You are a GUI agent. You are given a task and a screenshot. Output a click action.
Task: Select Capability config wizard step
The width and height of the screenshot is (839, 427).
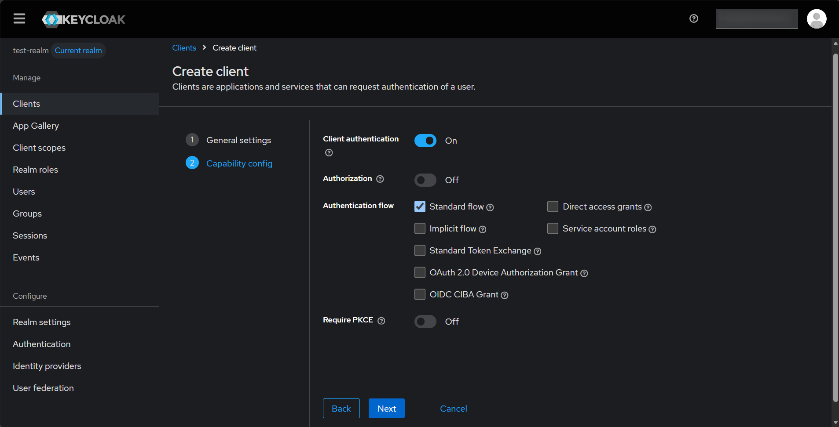pos(229,163)
